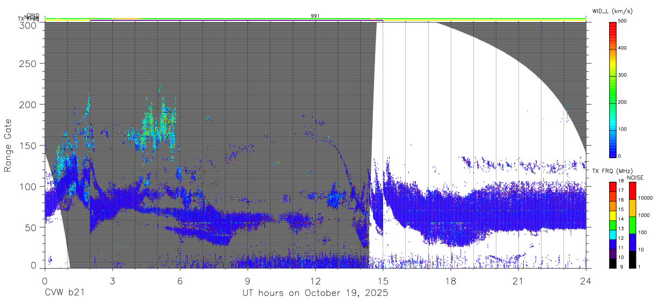Click the '11' tick on the TX FRQ legend

621,248
